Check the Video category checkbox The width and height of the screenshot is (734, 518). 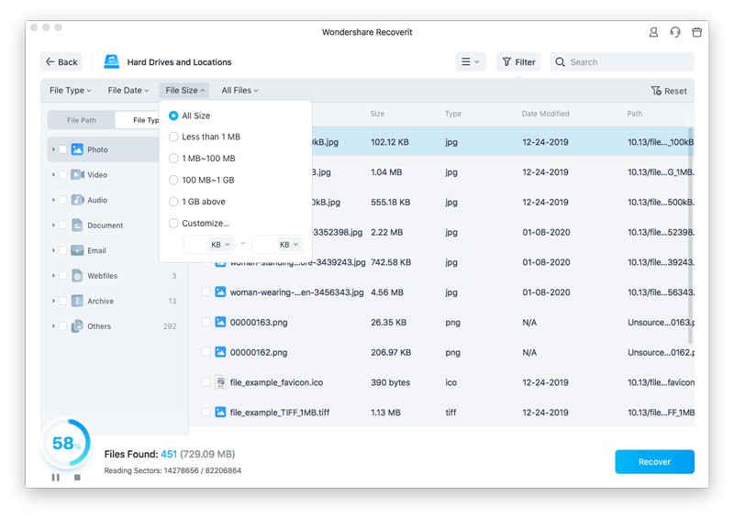62,174
